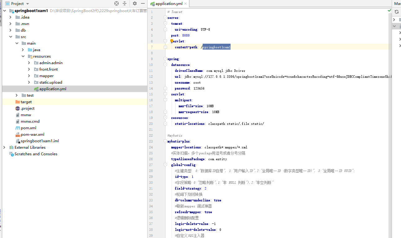Click line number 21 in the gutter
401x238 pixels.
point(151,130)
